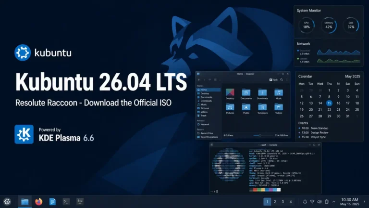This screenshot has width=369, height=208.
Task: Click the Disk 37% gauge in System Monitor
Action: [351, 25]
